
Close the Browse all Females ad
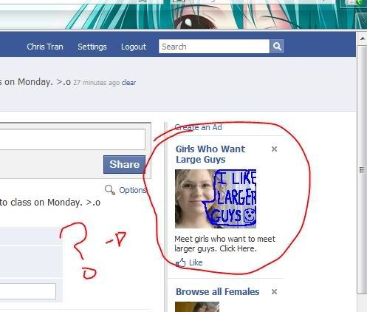click(274, 292)
